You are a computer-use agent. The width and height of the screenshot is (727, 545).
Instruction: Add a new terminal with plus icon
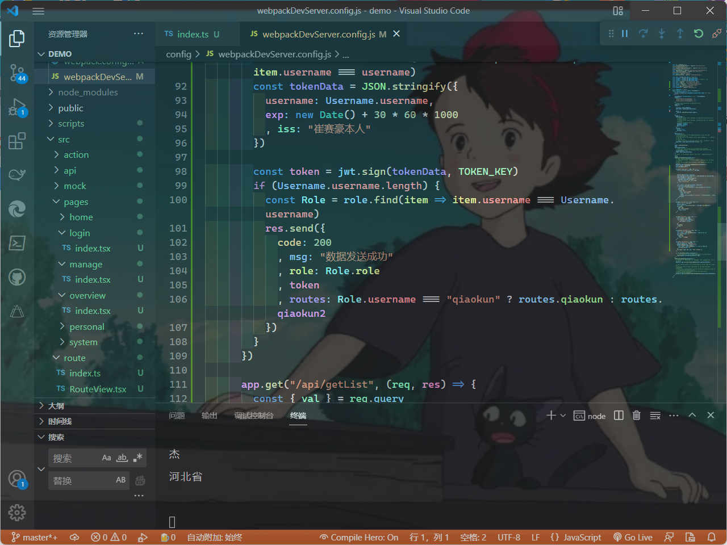click(551, 416)
